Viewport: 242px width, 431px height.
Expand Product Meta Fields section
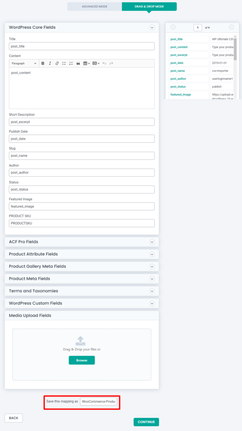[152, 279]
